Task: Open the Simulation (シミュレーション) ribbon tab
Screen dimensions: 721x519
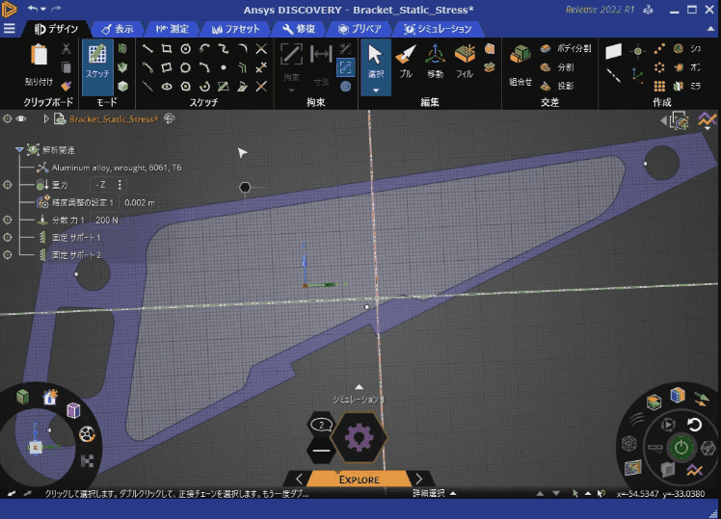Action: click(x=438, y=29)
